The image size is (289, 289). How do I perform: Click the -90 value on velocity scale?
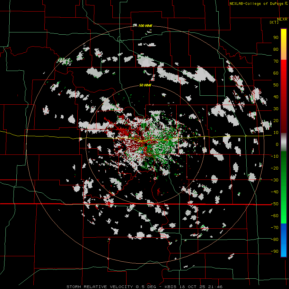tap(275, 251)
